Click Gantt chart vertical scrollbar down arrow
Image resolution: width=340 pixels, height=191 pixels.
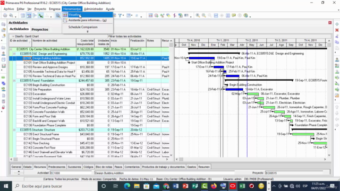329,155
